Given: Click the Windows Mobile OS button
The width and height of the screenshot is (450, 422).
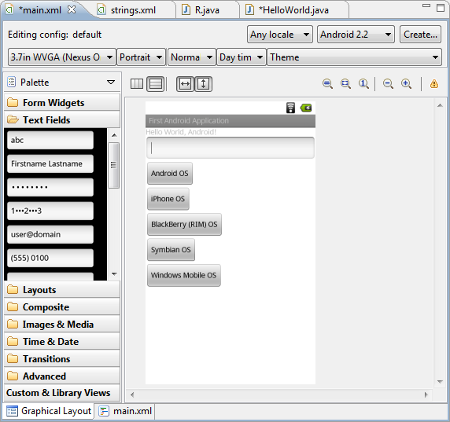Looking at the screenshot, I should point(183,275).
